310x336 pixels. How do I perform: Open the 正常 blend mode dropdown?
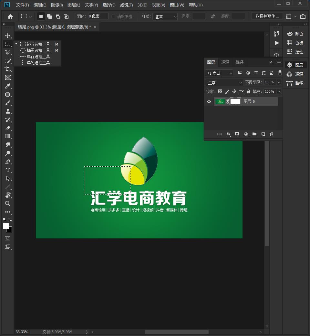(224, 82)
